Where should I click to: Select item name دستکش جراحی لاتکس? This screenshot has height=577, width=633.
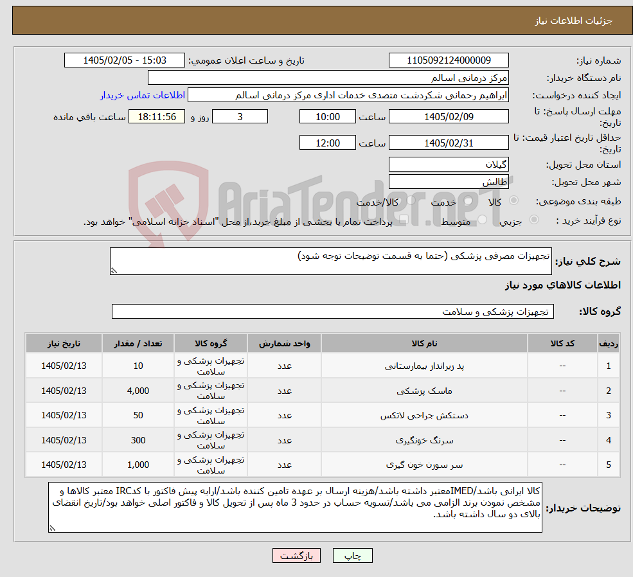(424, 415)
